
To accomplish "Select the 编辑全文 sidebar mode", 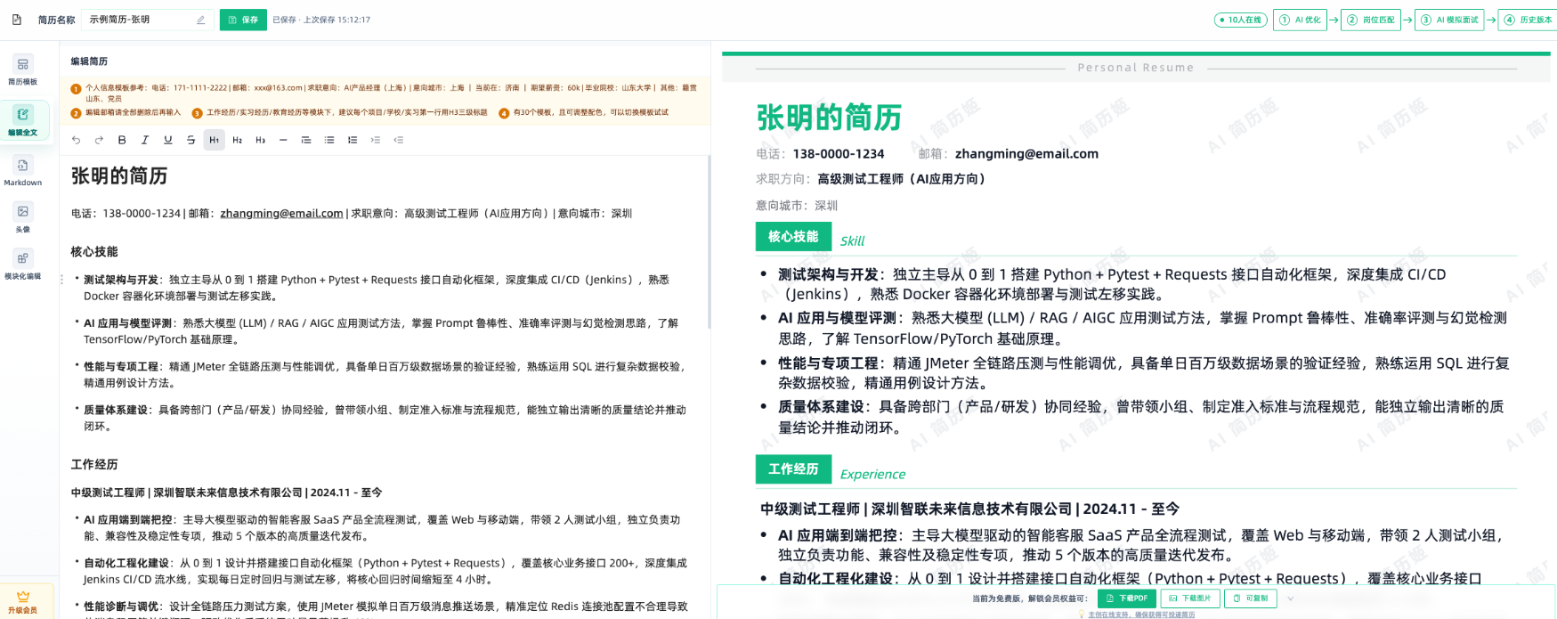I will pyautogui.click(x=23, y=121).
